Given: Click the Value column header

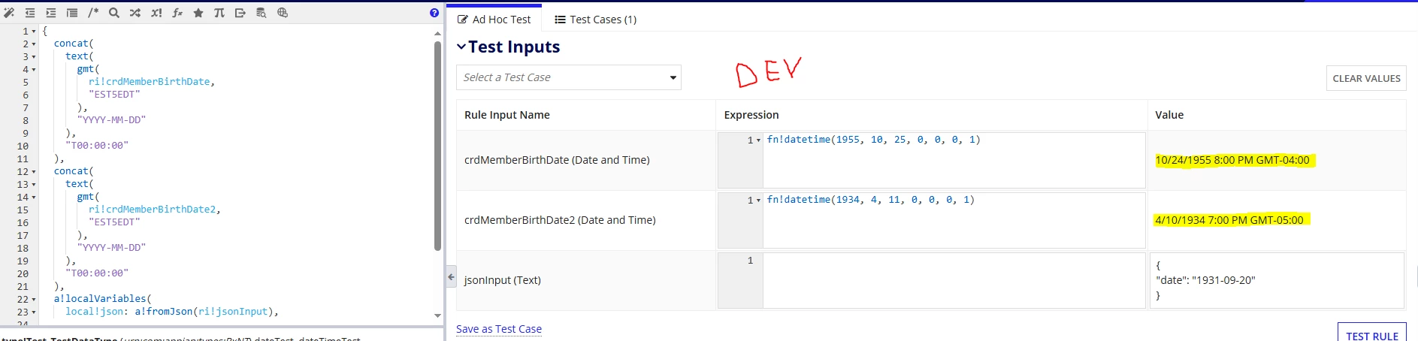Looking at the screenshot, I should click(1169, 115).
